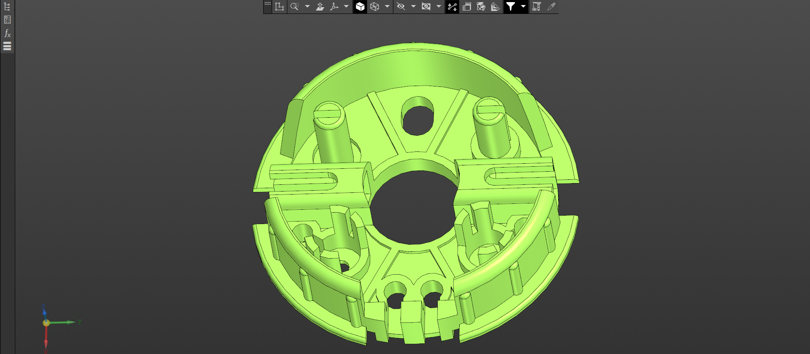Click the crane assembly icon in toolbar
Image resolution: width=810 pixels, height=354 pixels.
click(x=537, y=6)
